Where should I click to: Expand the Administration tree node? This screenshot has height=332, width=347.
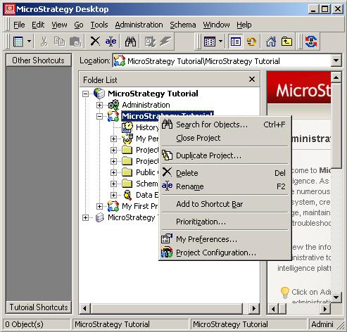tap(99, 105)
